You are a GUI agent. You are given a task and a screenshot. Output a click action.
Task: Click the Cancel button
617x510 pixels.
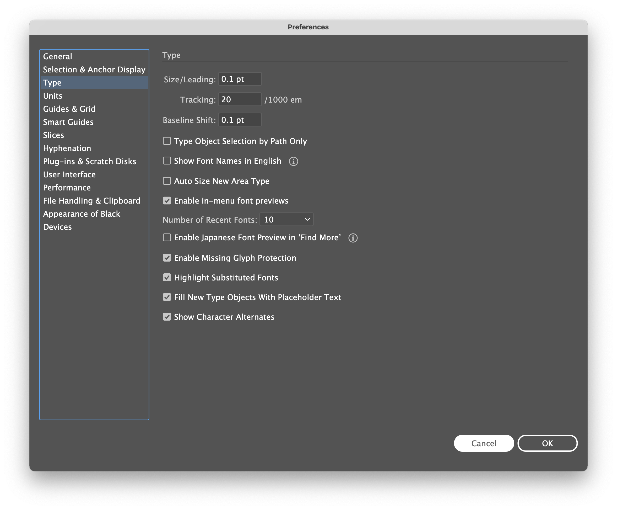pyautogui.click(x=483, y=443)
